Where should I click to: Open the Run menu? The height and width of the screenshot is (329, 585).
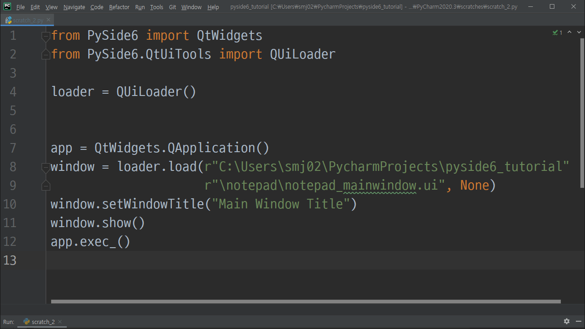click(x=140, y=7)
